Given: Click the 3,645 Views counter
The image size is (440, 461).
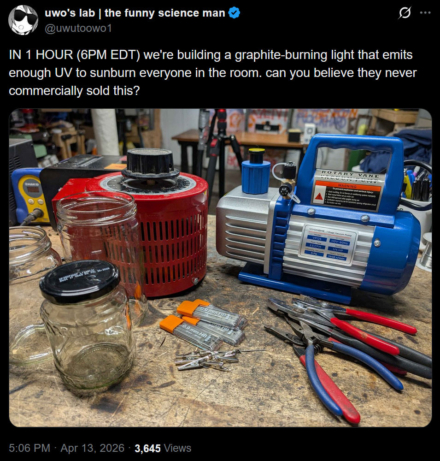Looking at the screenshot, I should 163,449.
